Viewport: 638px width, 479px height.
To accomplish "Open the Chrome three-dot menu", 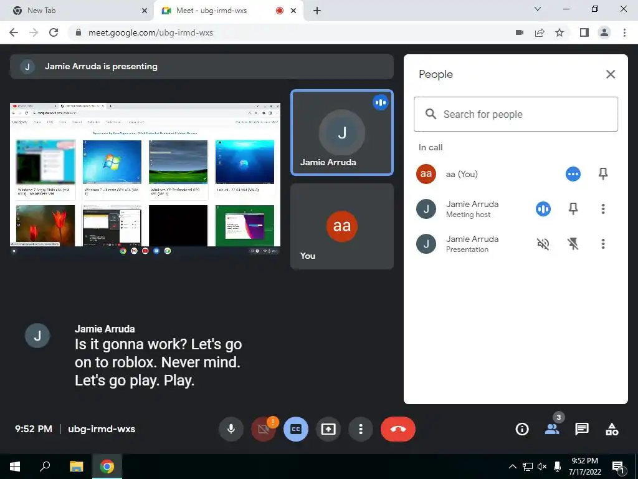I will [x=624, y=32].
